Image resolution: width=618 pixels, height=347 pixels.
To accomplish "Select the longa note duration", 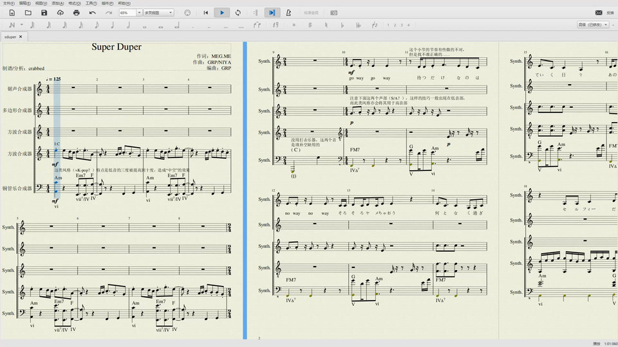I will tap(177, 25).
